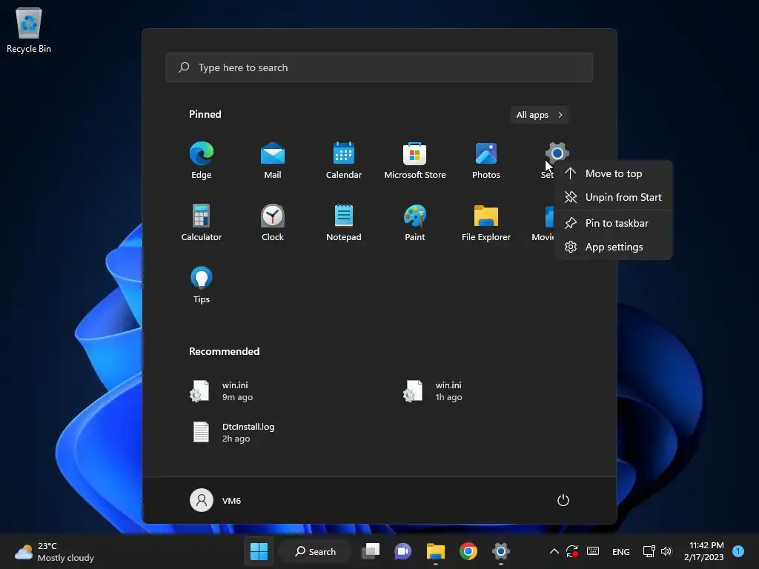Open the volume speaker icon
The image size is (759, 569).
click(x=666, y=551)
